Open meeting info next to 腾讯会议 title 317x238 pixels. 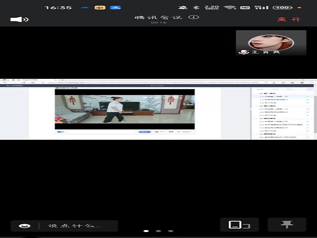[x=194, y=17]
